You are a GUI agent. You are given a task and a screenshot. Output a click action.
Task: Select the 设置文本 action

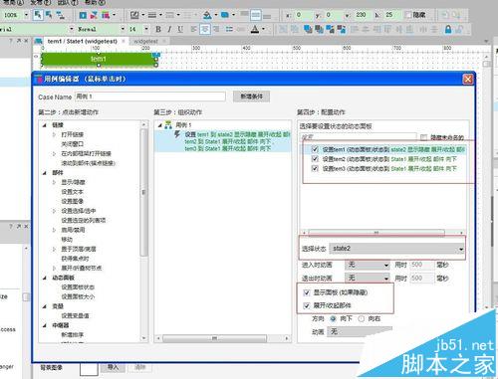[72, 192]
